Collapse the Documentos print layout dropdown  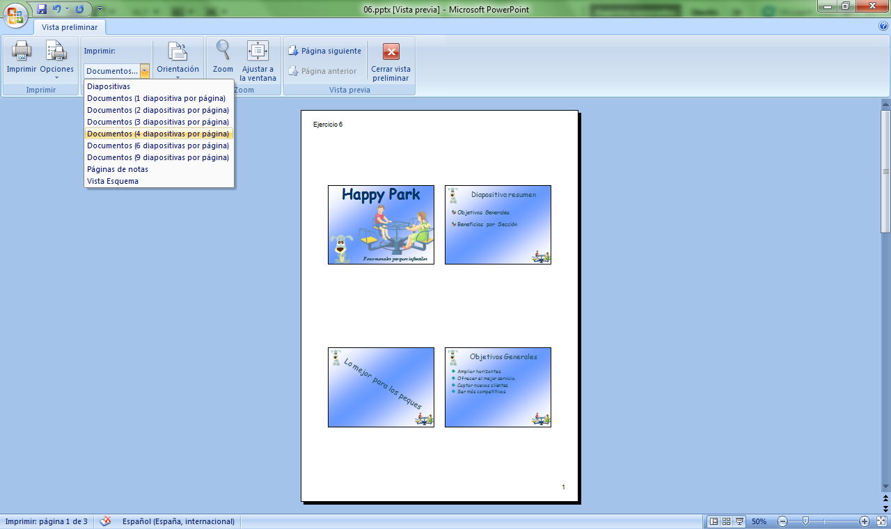[145, 71]
